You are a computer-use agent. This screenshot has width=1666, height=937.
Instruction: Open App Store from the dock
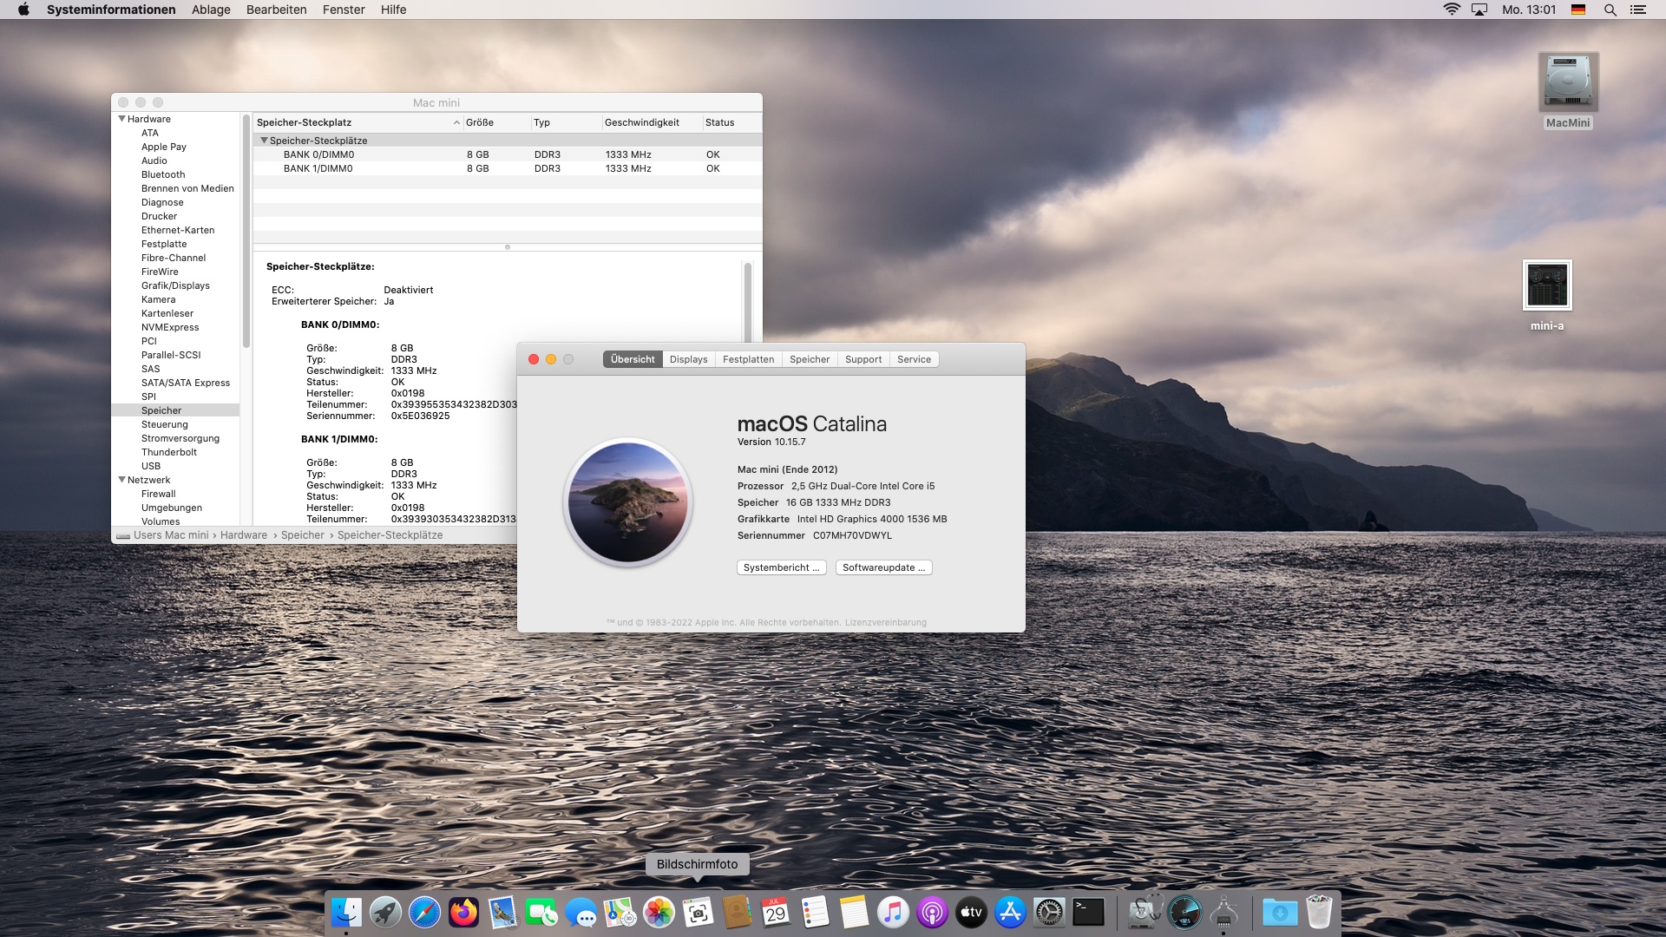click(x=1010, y=912)
